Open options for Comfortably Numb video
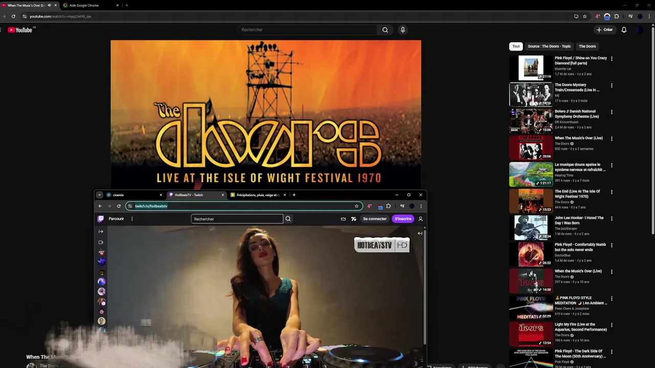Screen dimensions: 655x368 612,245
